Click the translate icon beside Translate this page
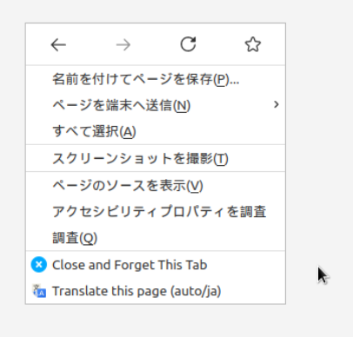Viewport: 353px width, 337px height. pos(39,291)
